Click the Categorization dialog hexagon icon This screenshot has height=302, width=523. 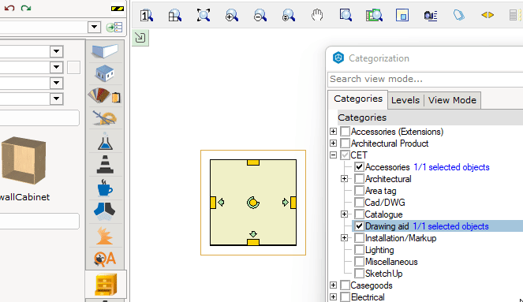(338, 58)
